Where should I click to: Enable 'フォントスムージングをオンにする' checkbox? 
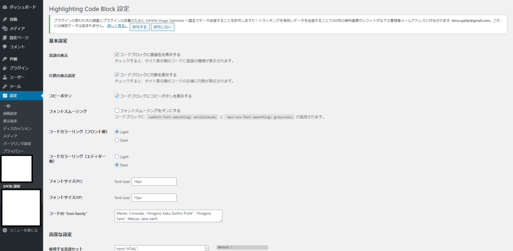tap(117, 111)
